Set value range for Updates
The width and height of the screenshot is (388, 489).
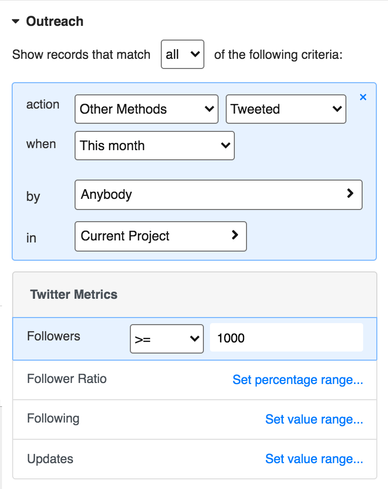pos(314,459)
